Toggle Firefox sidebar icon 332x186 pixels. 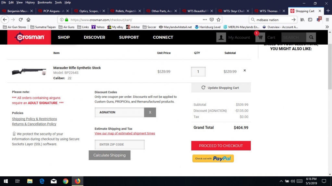pyautogui.click(x=310, y=20)
